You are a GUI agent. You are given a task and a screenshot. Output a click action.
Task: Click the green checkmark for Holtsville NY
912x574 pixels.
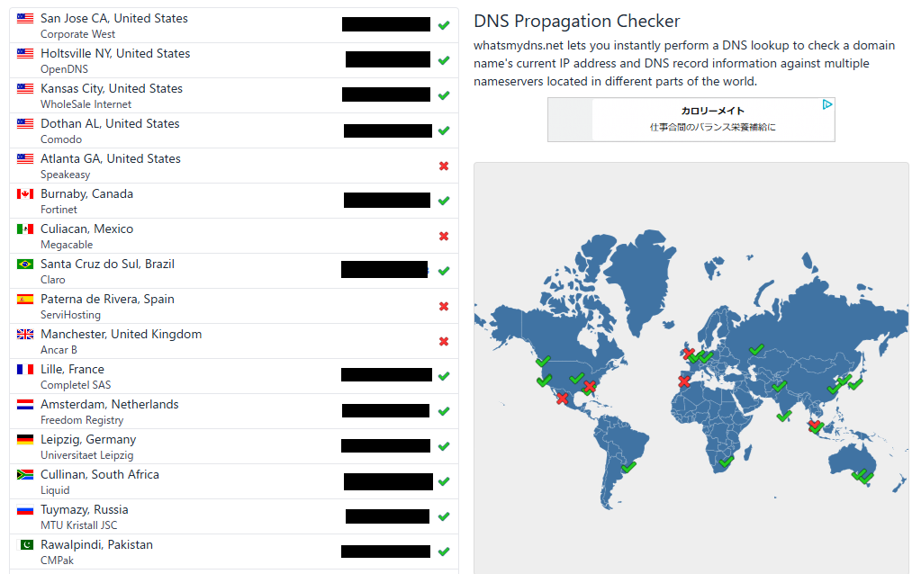(x=444, y=60)
